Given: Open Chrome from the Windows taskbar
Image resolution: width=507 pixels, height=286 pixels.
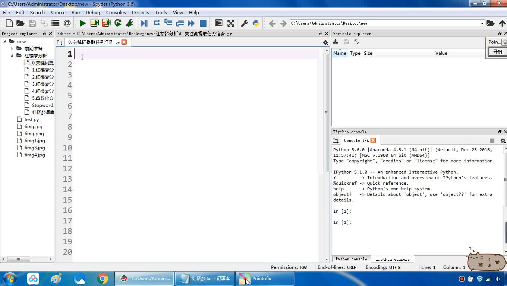Looking at the screenshot, I should [103, 279].
